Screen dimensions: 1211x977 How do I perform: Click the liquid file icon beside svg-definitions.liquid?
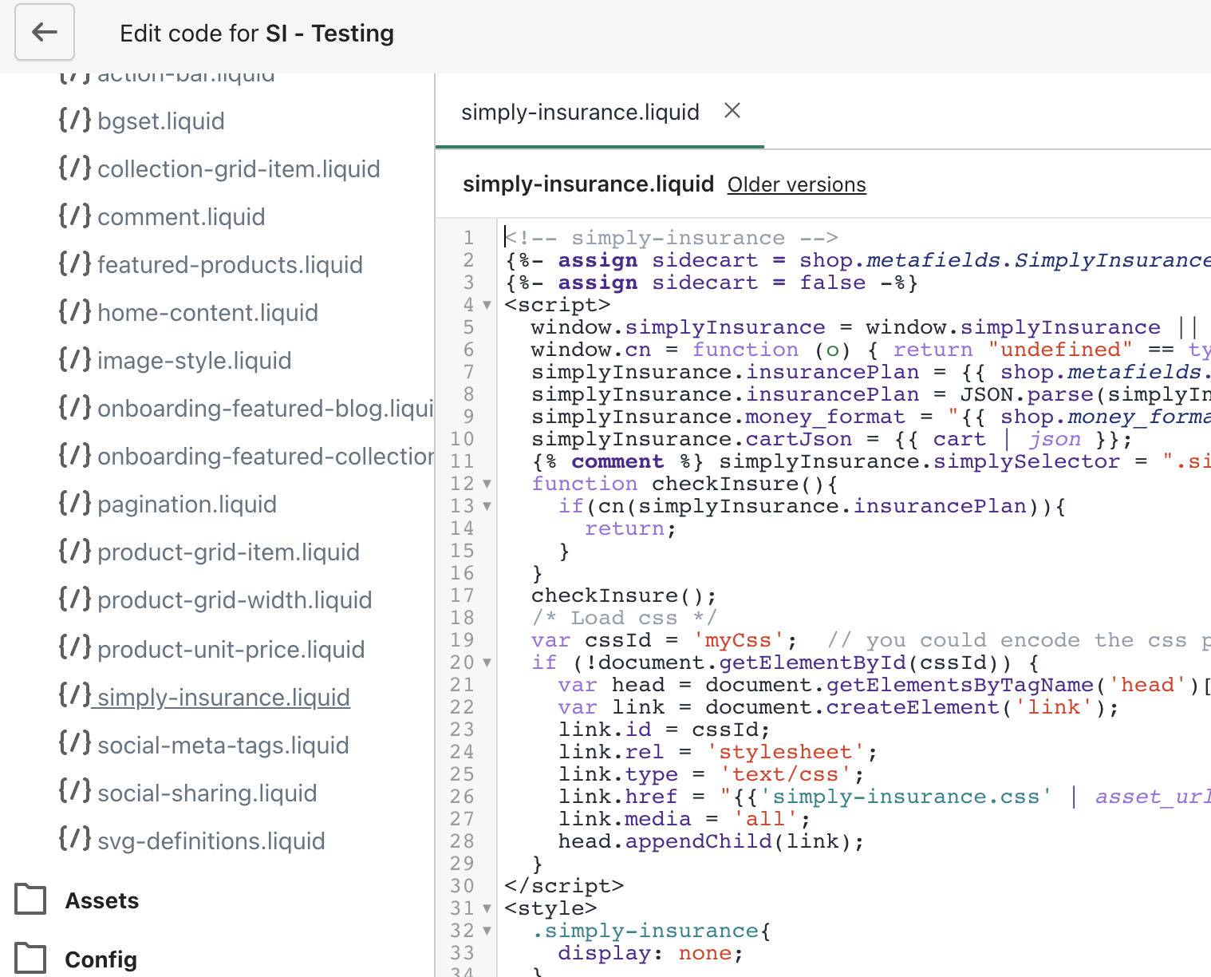point(74,841)
